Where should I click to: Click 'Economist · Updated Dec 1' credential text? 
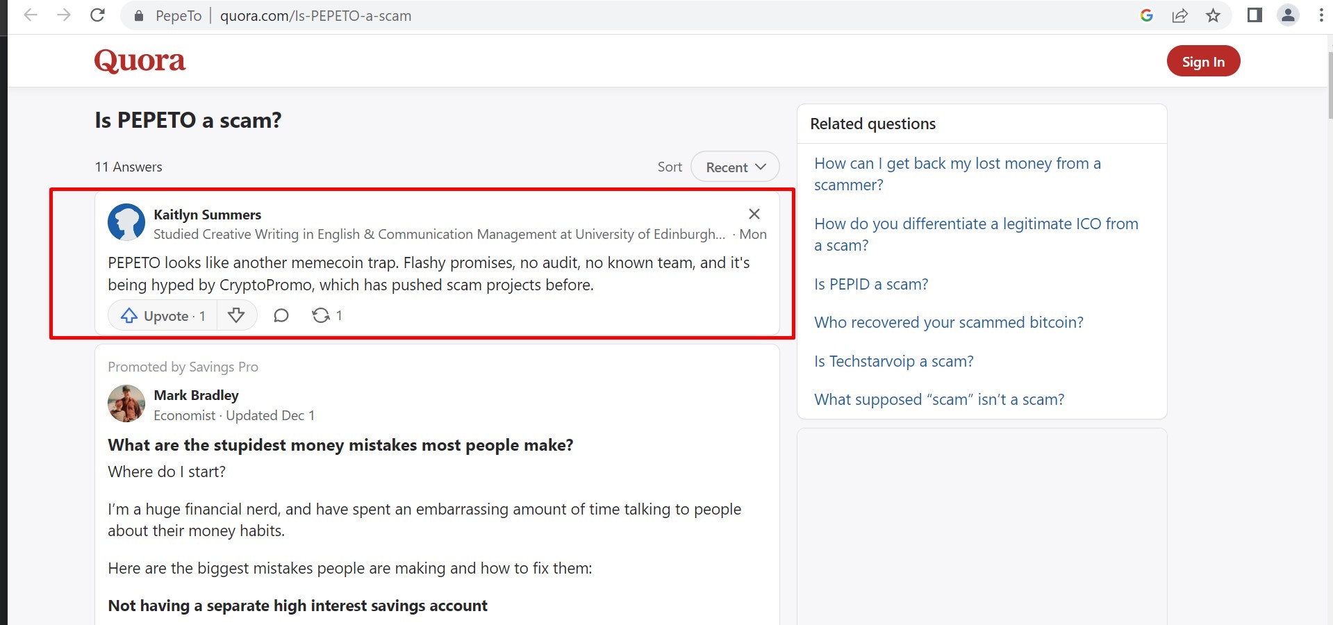pyautogui.click(x=234, y=415)
